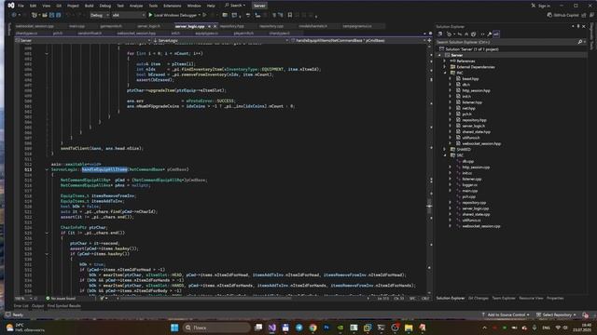Open the ServerLogic class dropdown
The width and height of the screenshot is (597, 335).
click(220, 40)
